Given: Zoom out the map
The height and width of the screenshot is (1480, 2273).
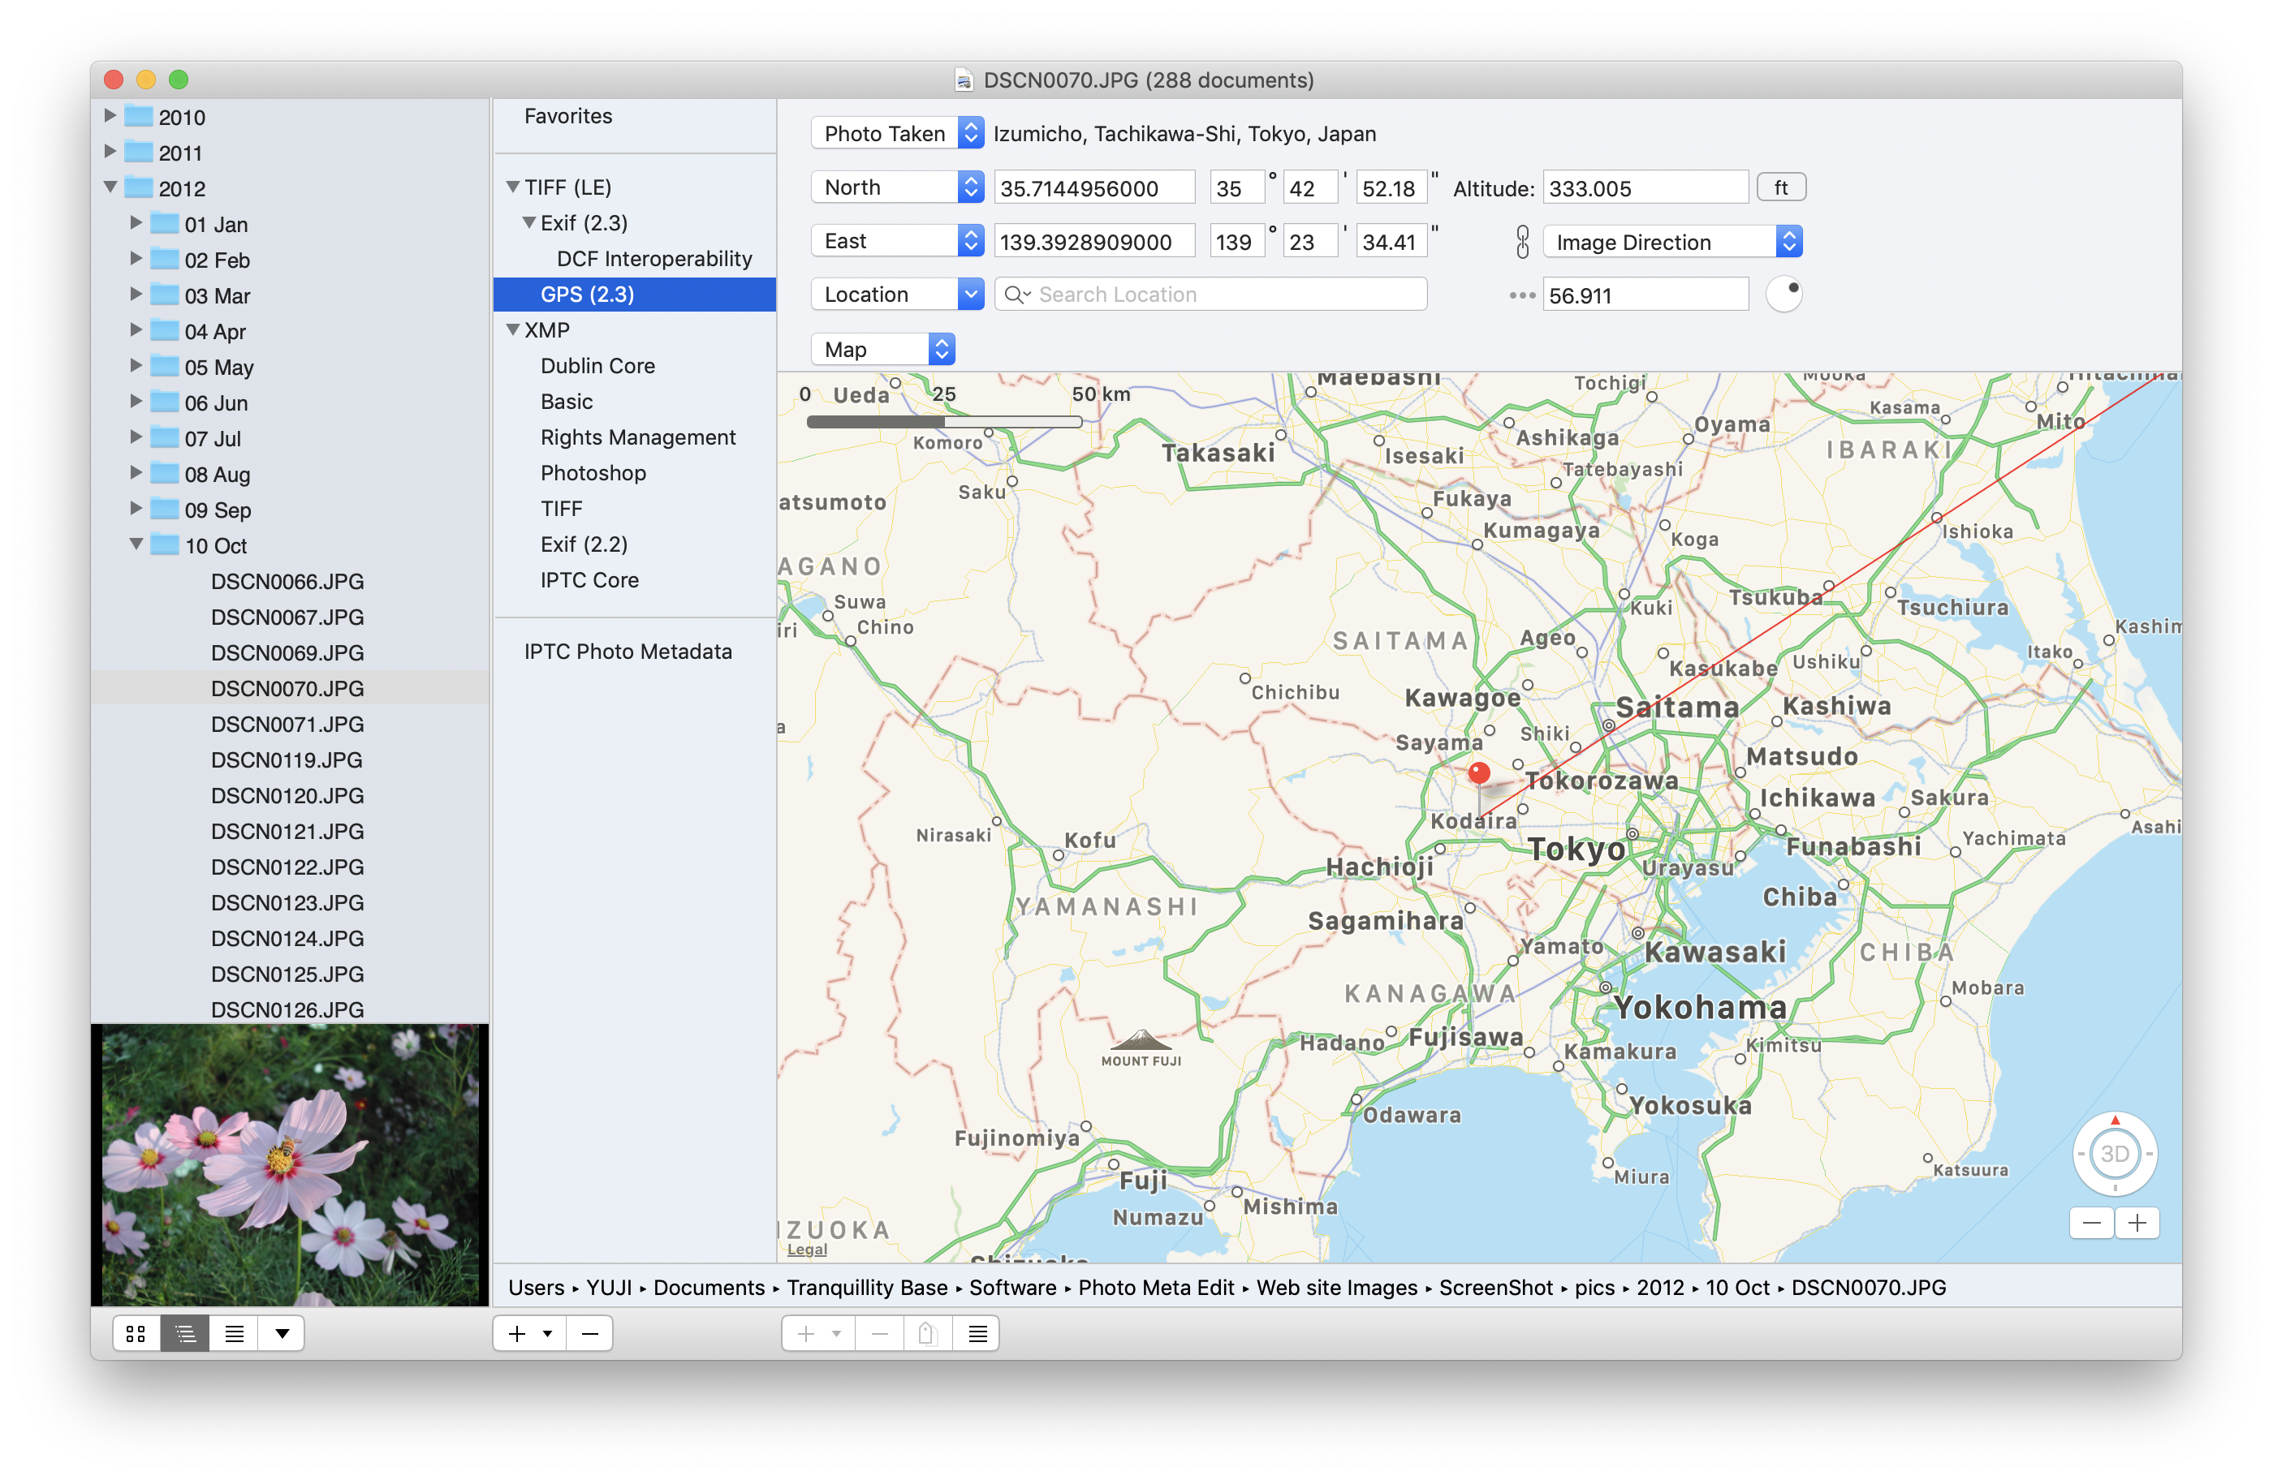Looking at the screenshot, I should (2091, 1222).
